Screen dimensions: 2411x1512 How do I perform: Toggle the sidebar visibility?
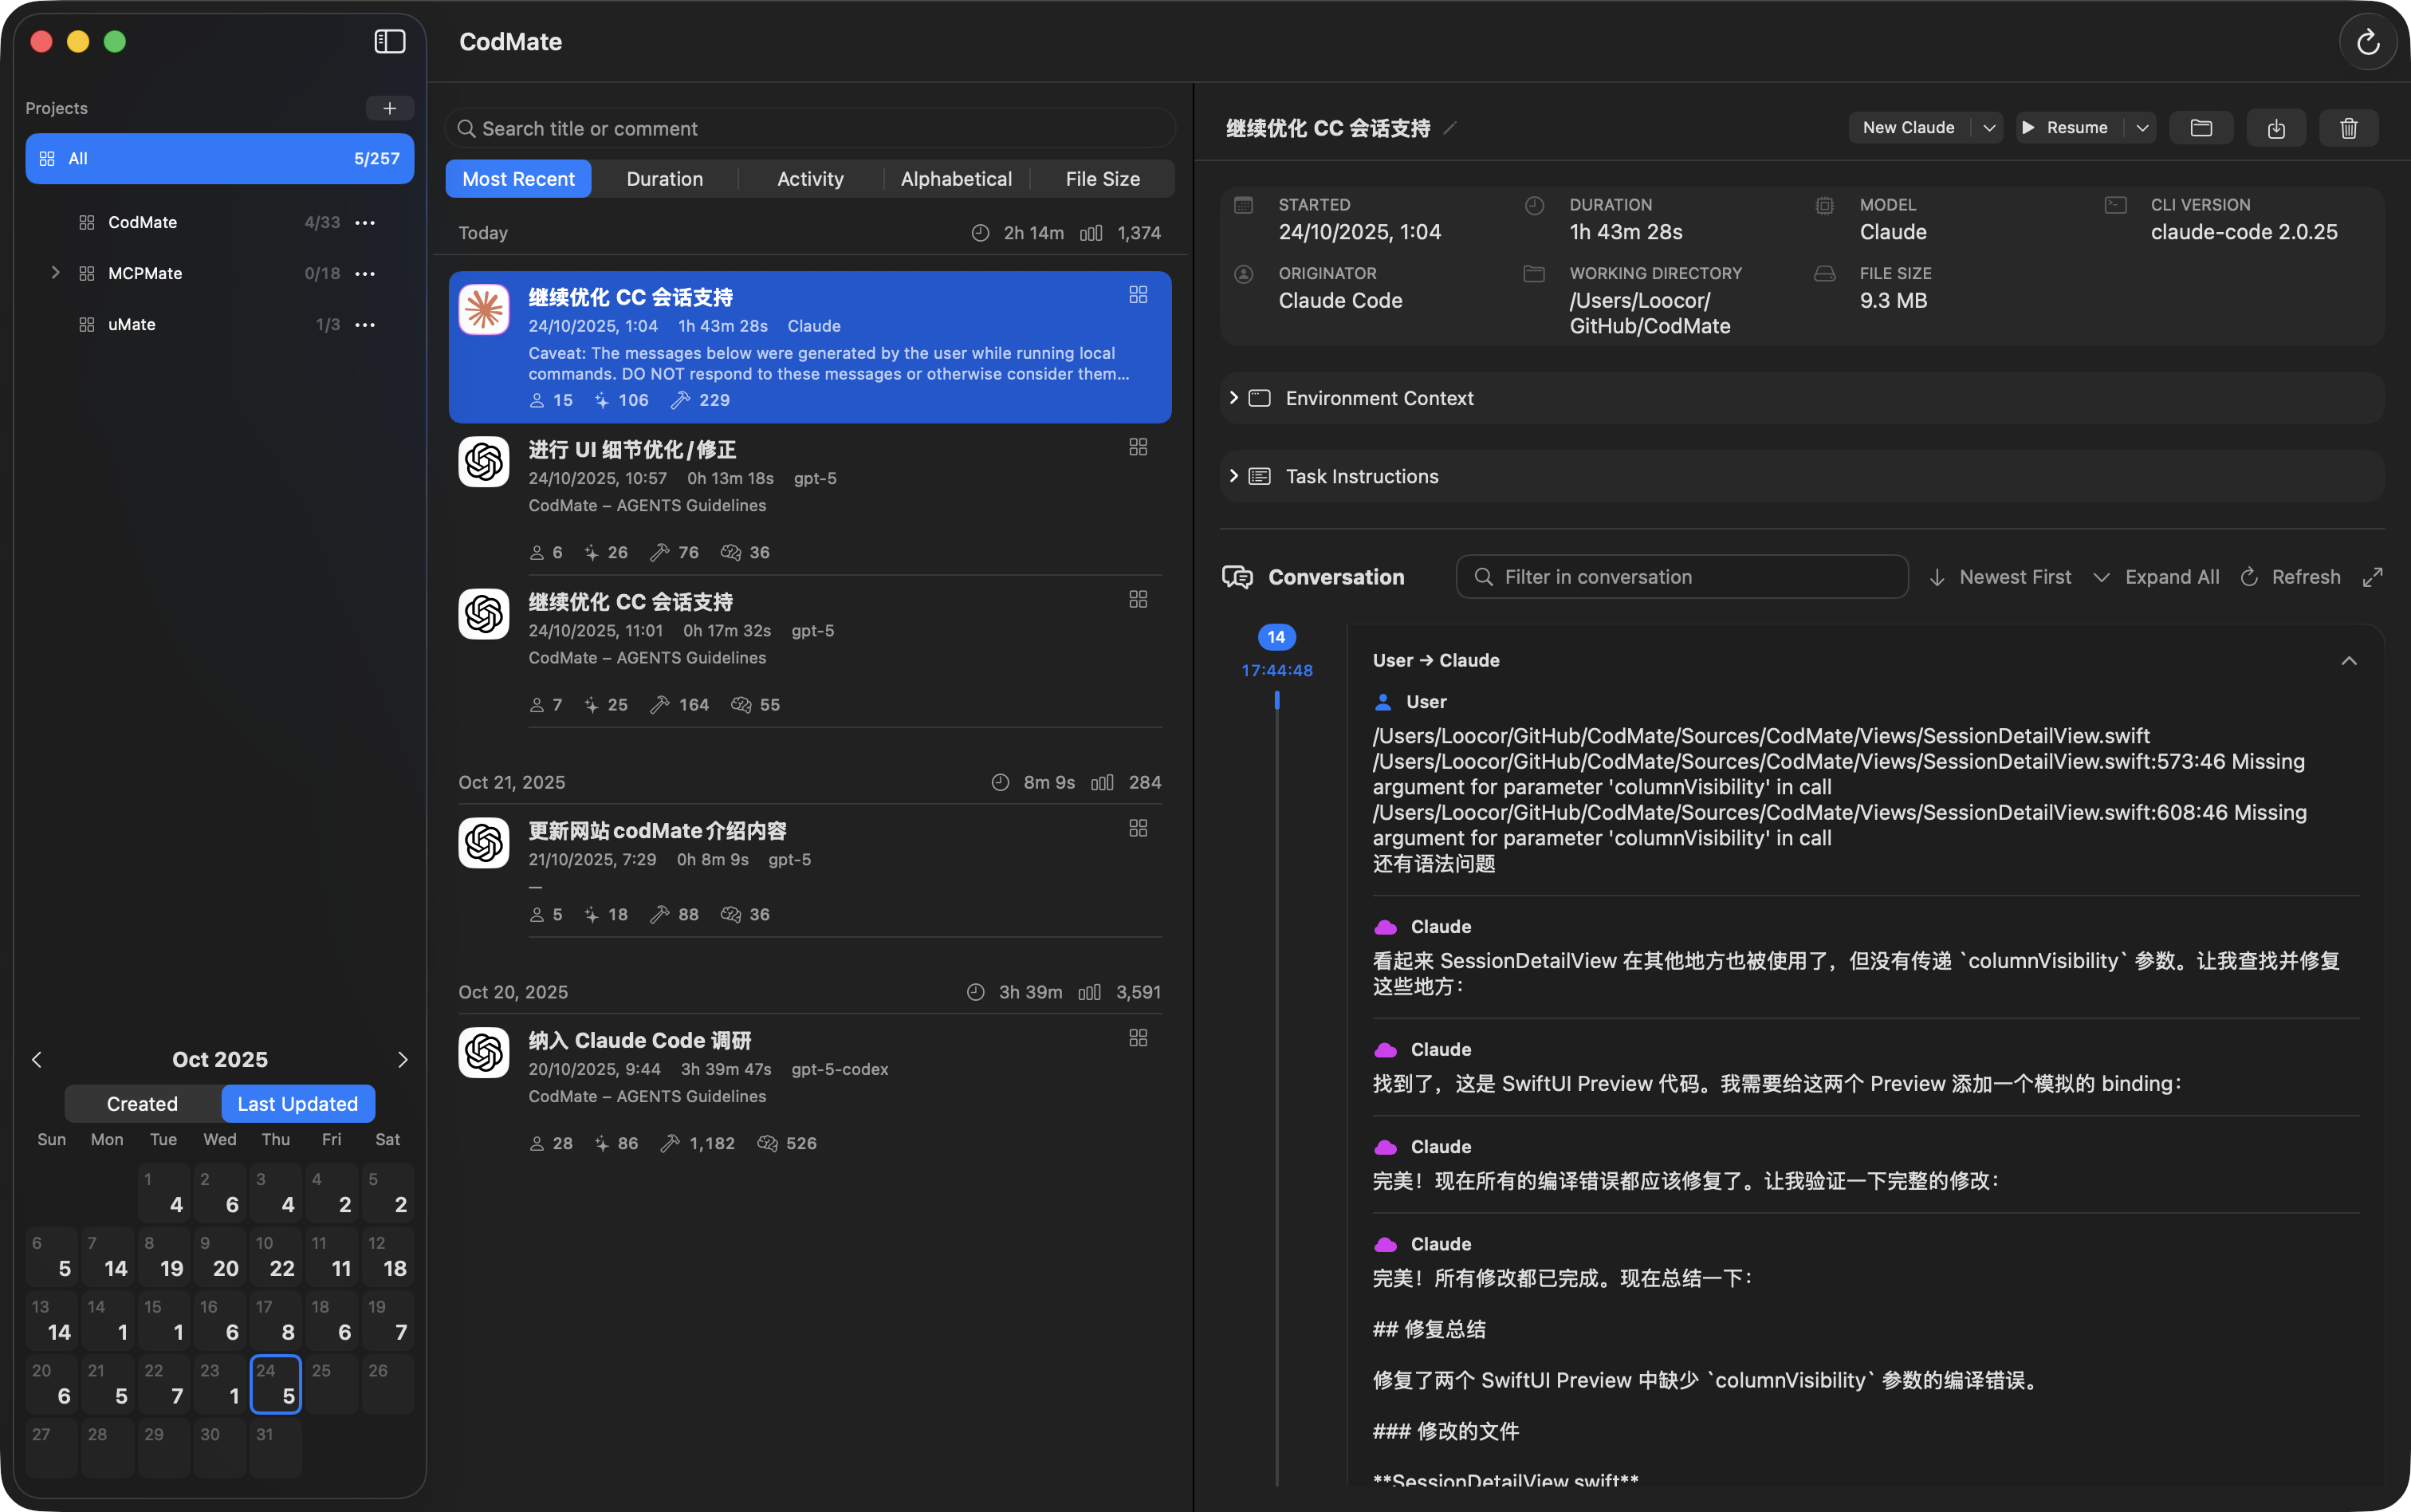click(390, 41)
